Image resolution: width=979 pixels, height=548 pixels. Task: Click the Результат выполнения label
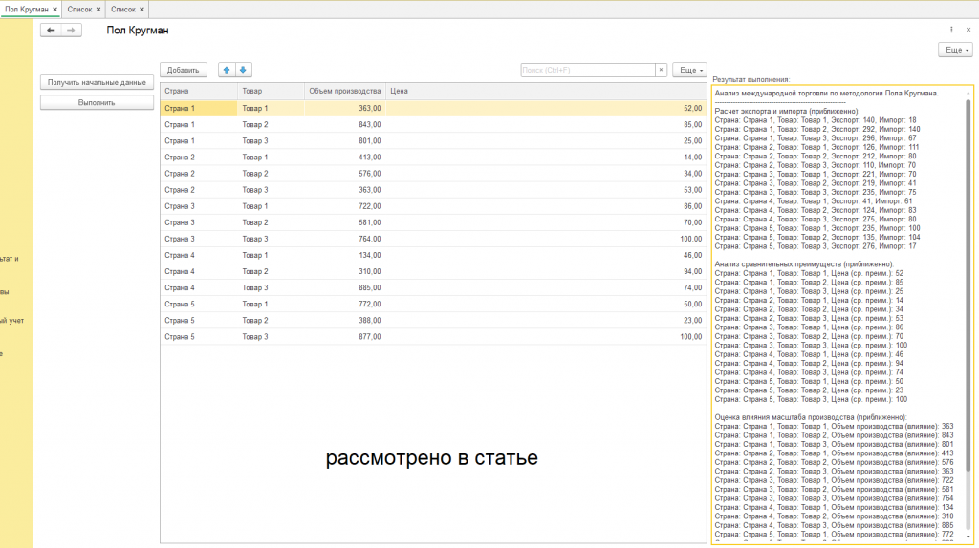(751, 80)
